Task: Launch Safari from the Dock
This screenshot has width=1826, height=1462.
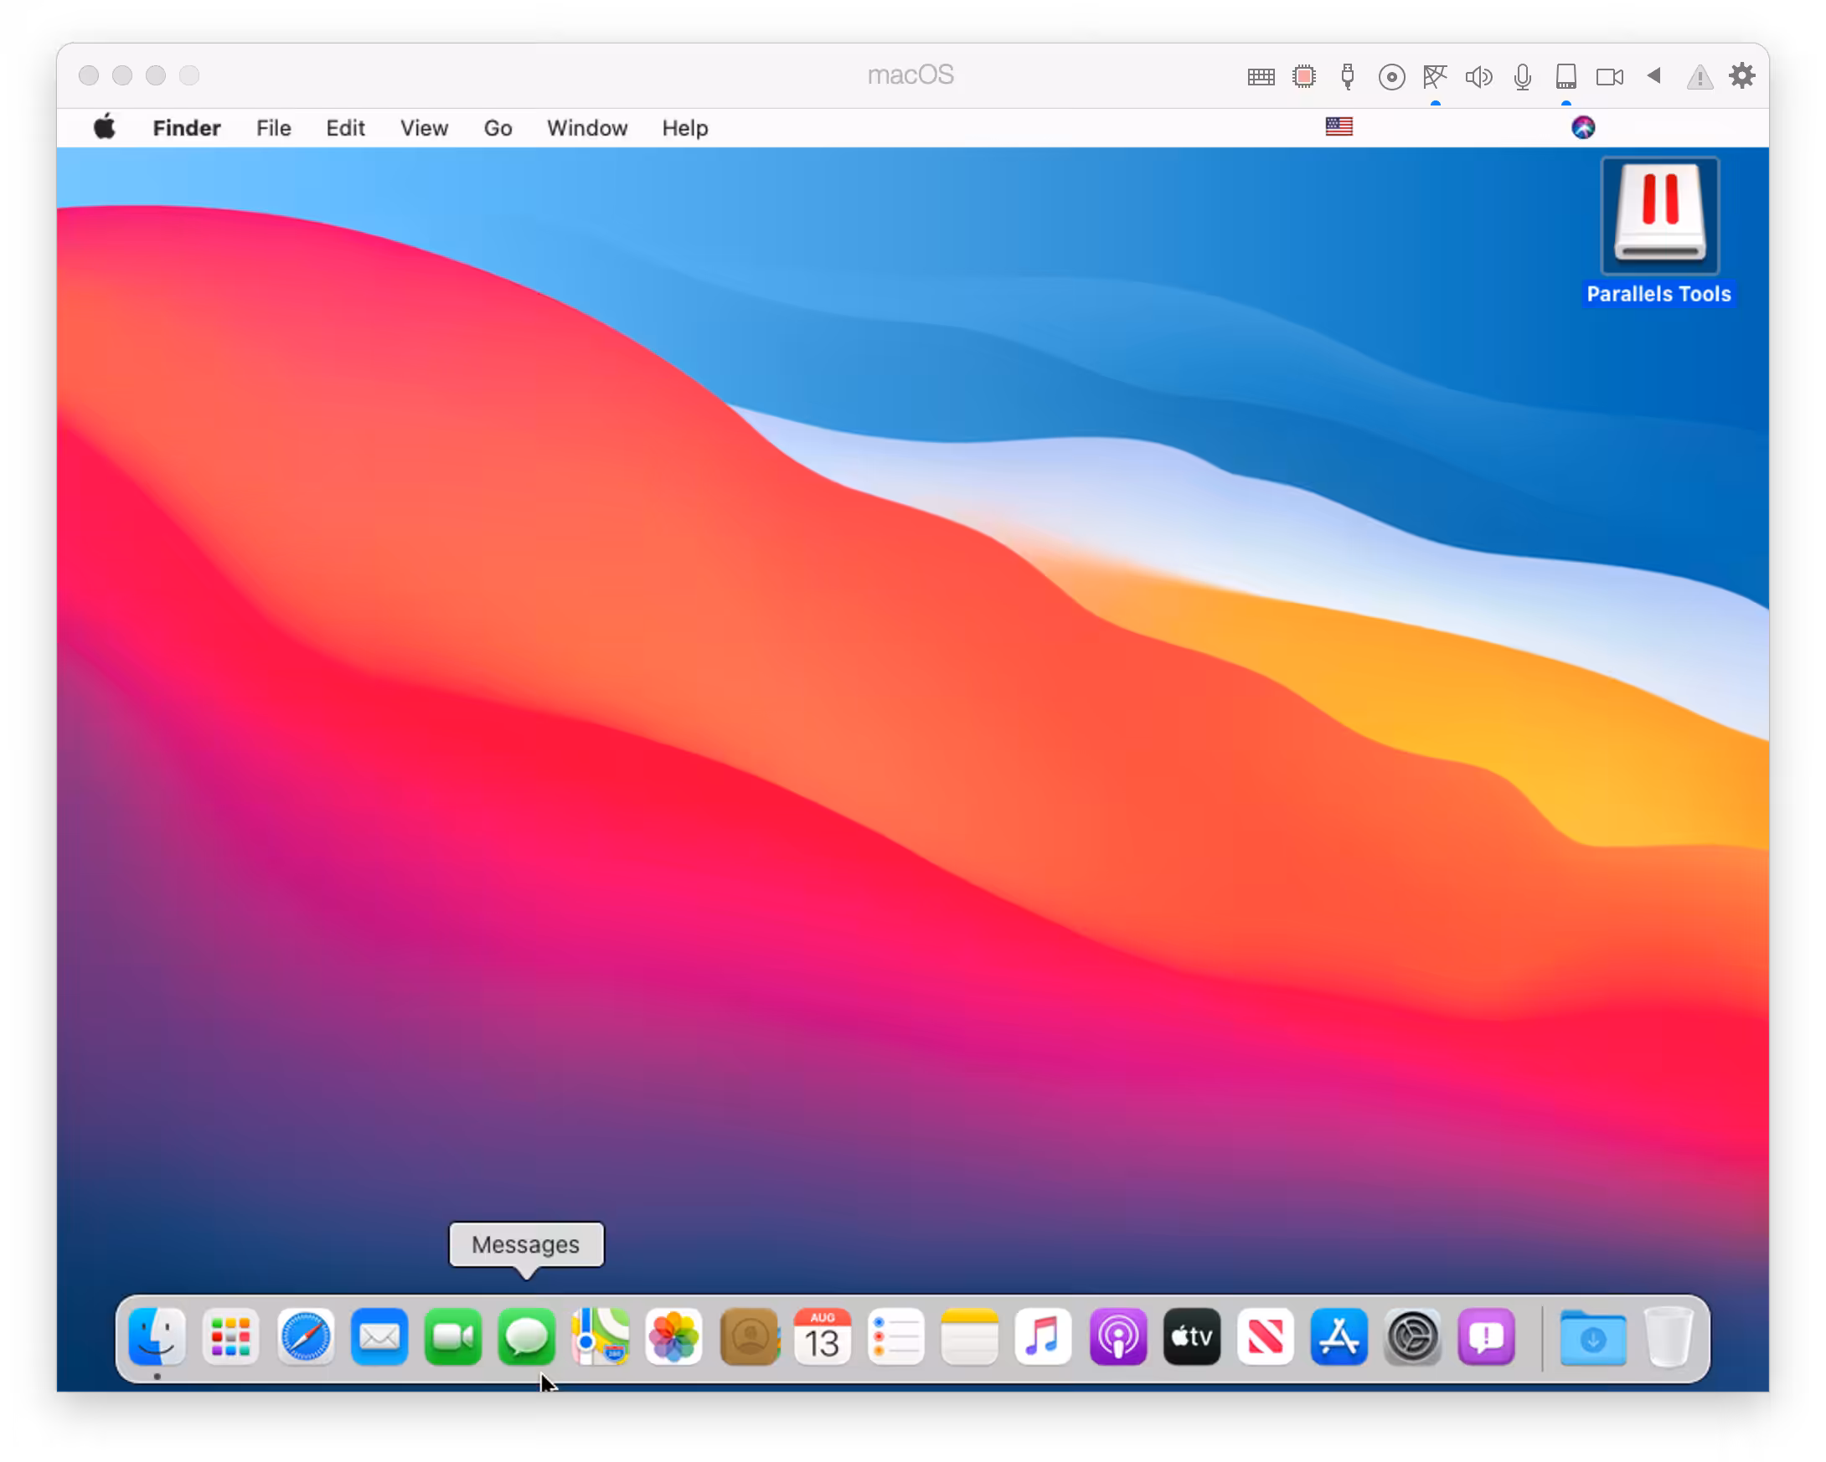Action: pyautogui.click(x=305, y=1336)
